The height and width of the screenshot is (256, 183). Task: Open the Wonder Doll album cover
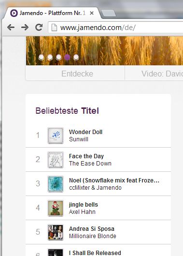56,136
